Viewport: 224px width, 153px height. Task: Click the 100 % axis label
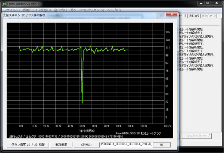(x=144, y=126)
